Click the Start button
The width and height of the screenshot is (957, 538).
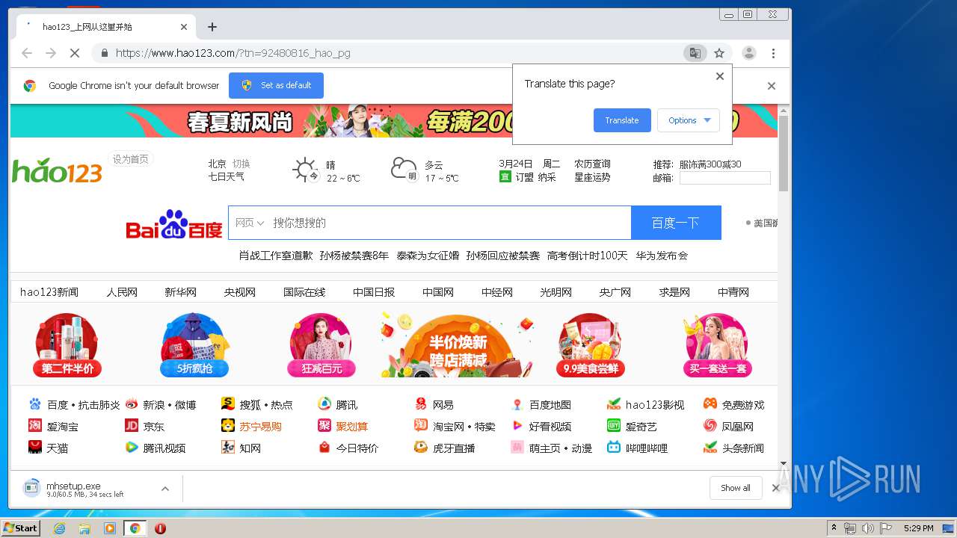(x=21, y=528)
